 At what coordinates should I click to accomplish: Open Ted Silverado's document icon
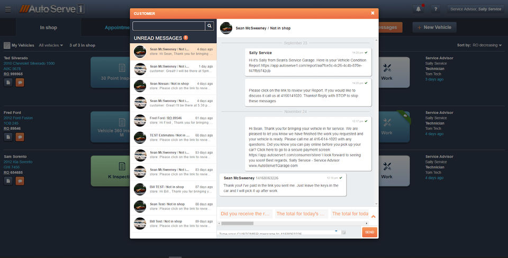[x=8, y=82]
